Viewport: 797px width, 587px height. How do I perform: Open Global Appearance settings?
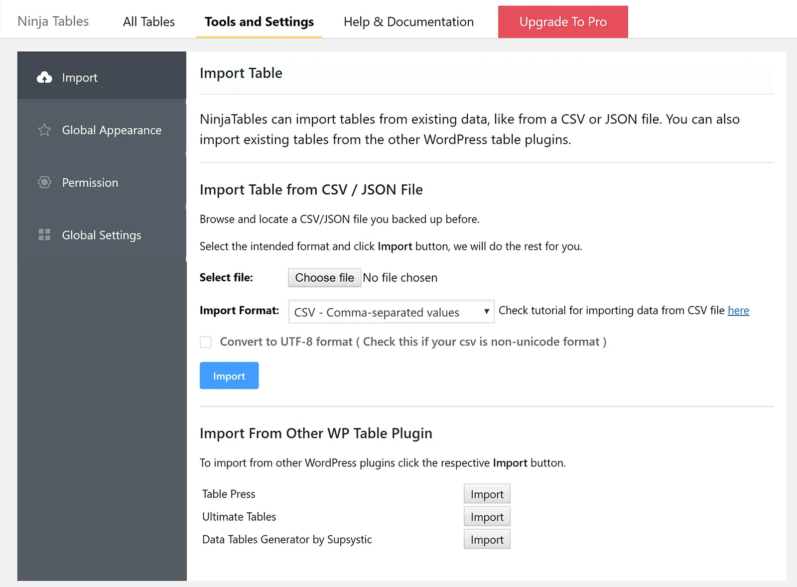(x=102, y=130)
